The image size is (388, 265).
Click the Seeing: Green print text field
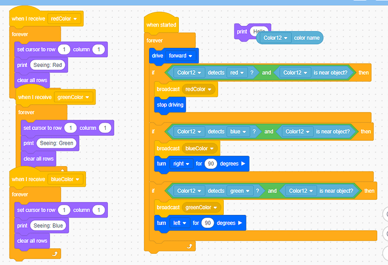point(56,143)
